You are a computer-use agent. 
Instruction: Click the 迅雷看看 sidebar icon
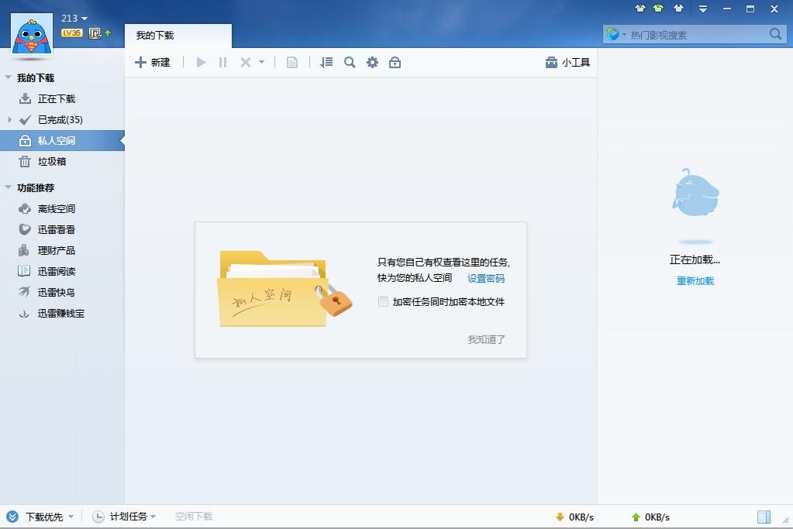click(x=25, y=229)
